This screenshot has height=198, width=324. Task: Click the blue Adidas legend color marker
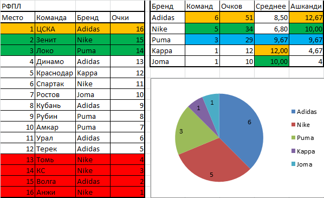(x=293, y=112)
